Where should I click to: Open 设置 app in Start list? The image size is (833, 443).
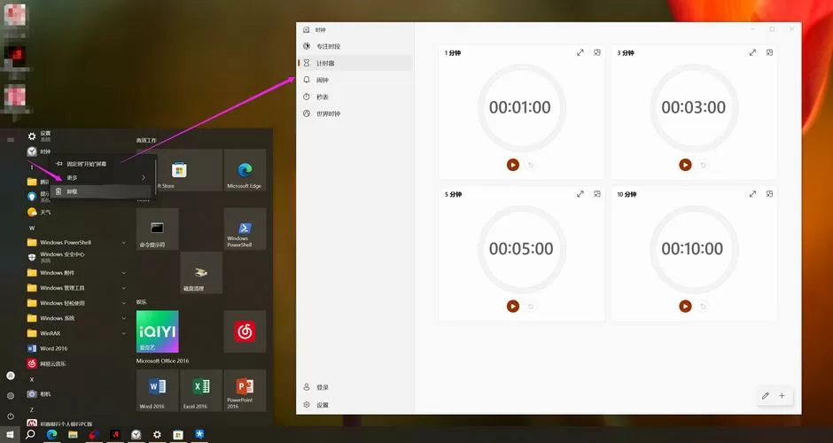[x=77, y=136]
